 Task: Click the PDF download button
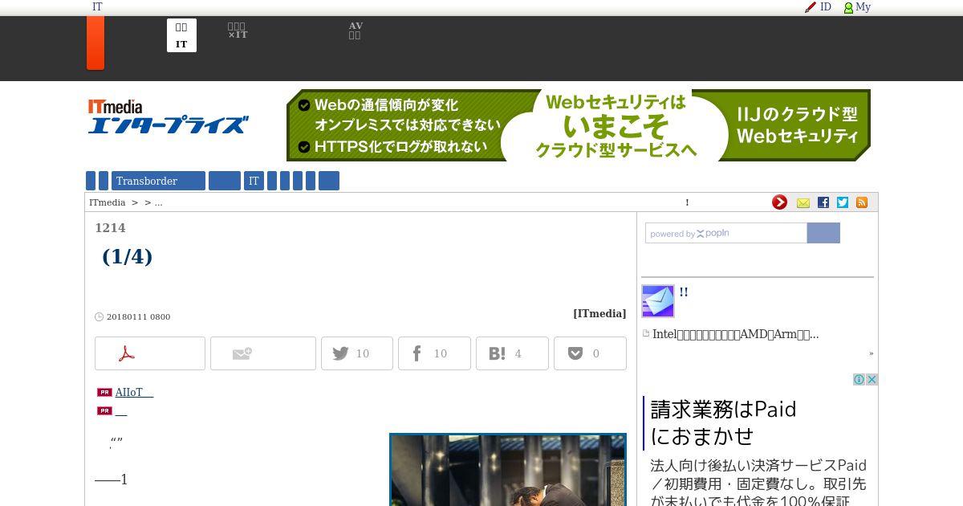pyautogui.click(x=150, y=353)
